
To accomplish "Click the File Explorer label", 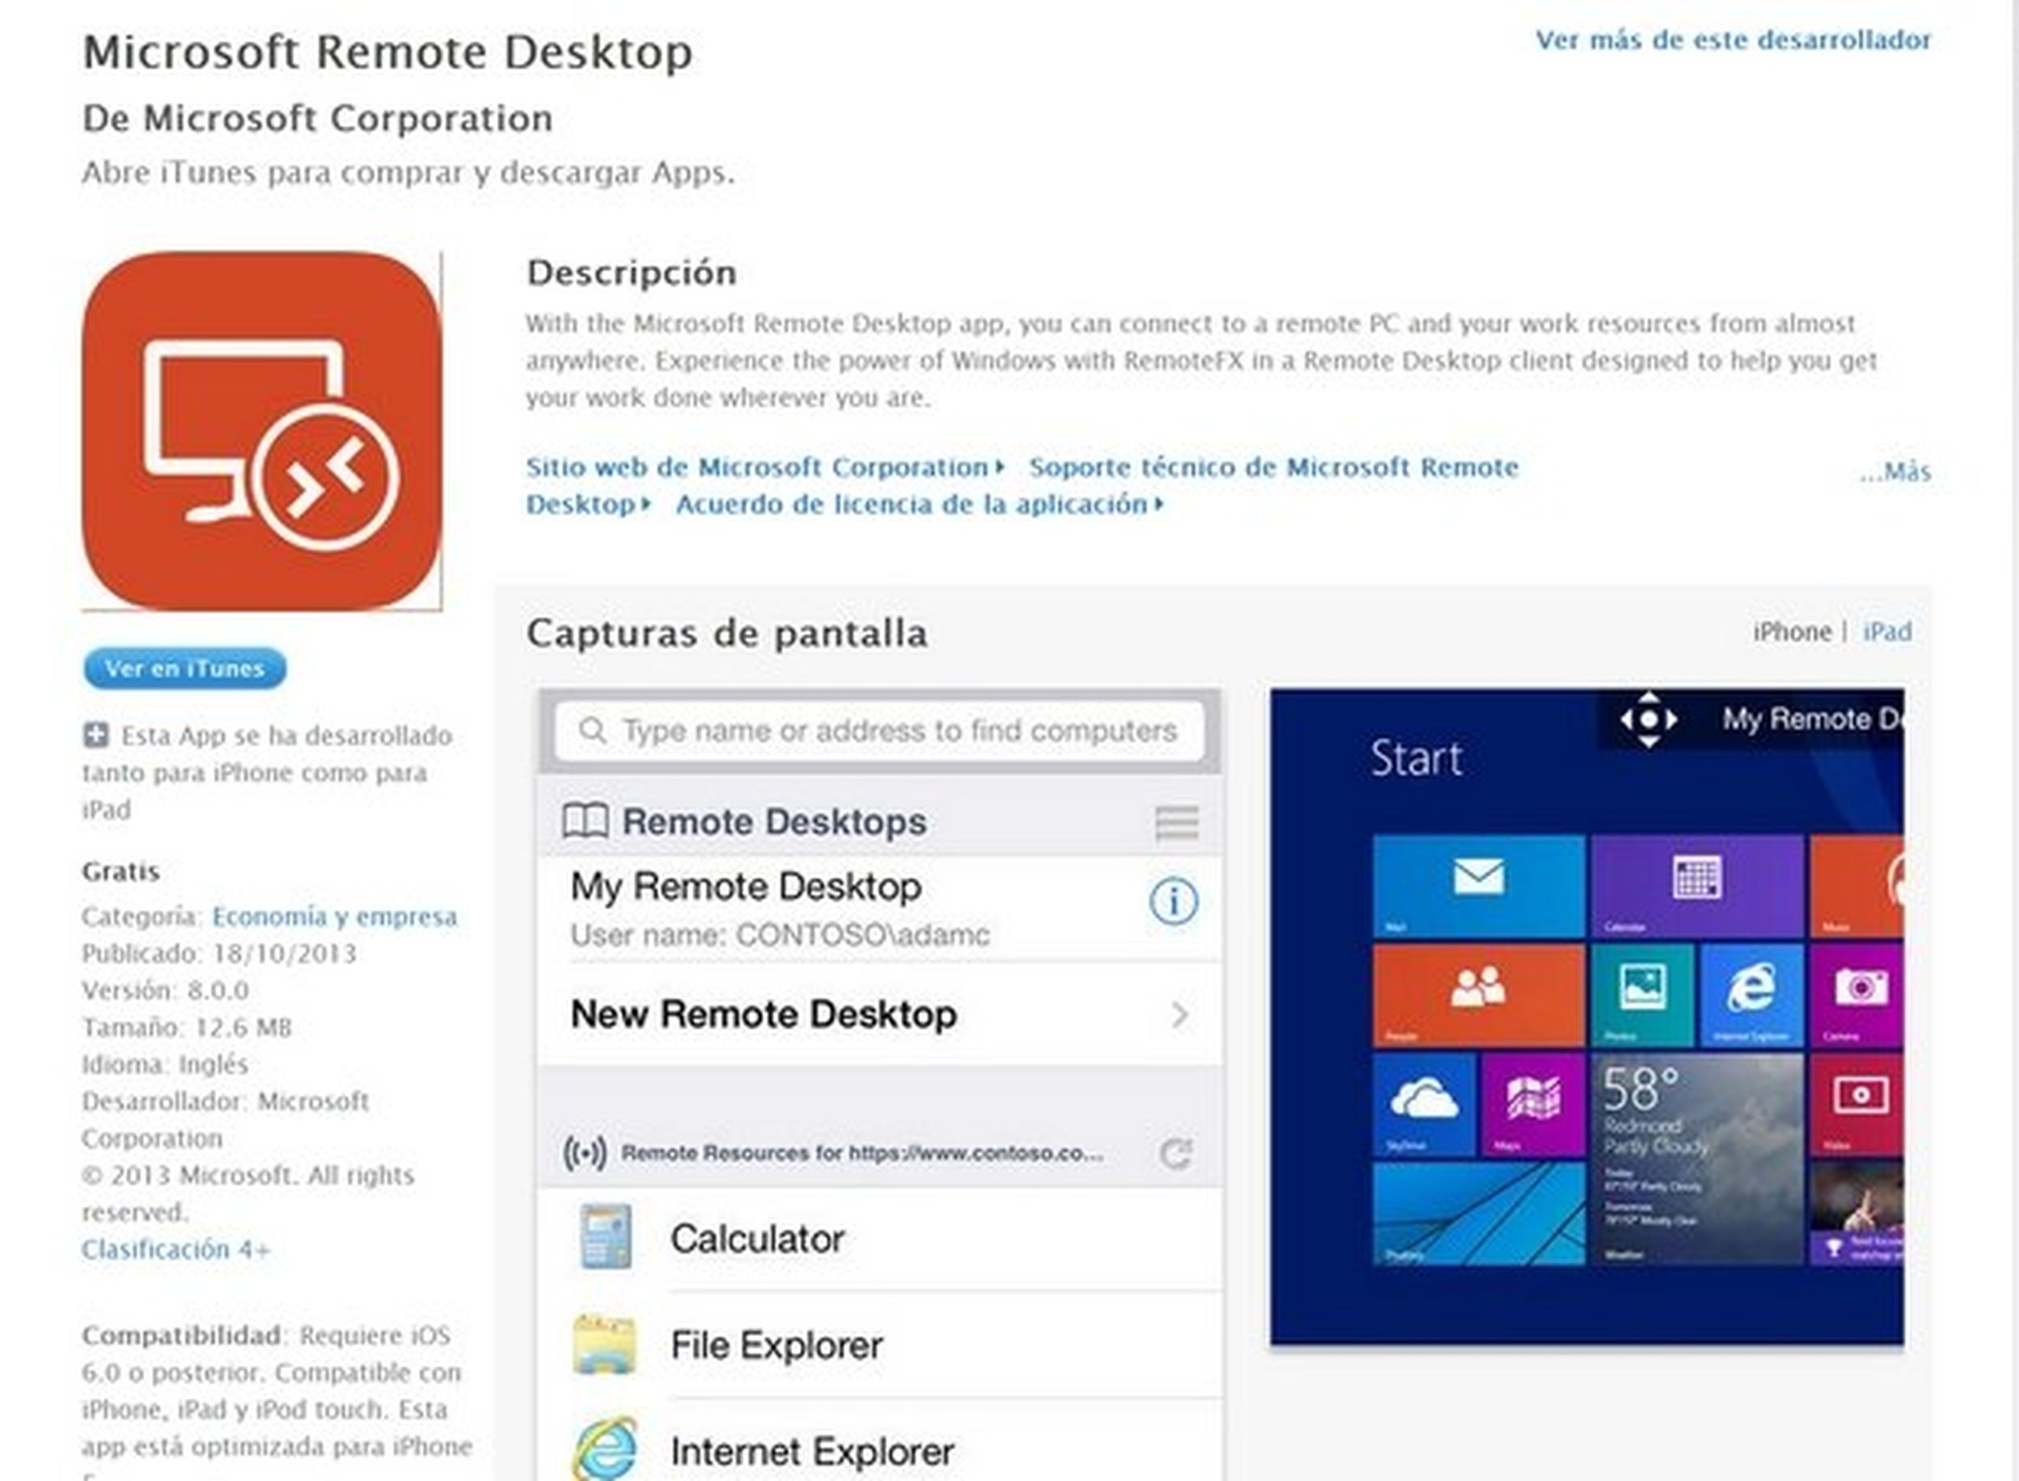I will pos(777,1345).
